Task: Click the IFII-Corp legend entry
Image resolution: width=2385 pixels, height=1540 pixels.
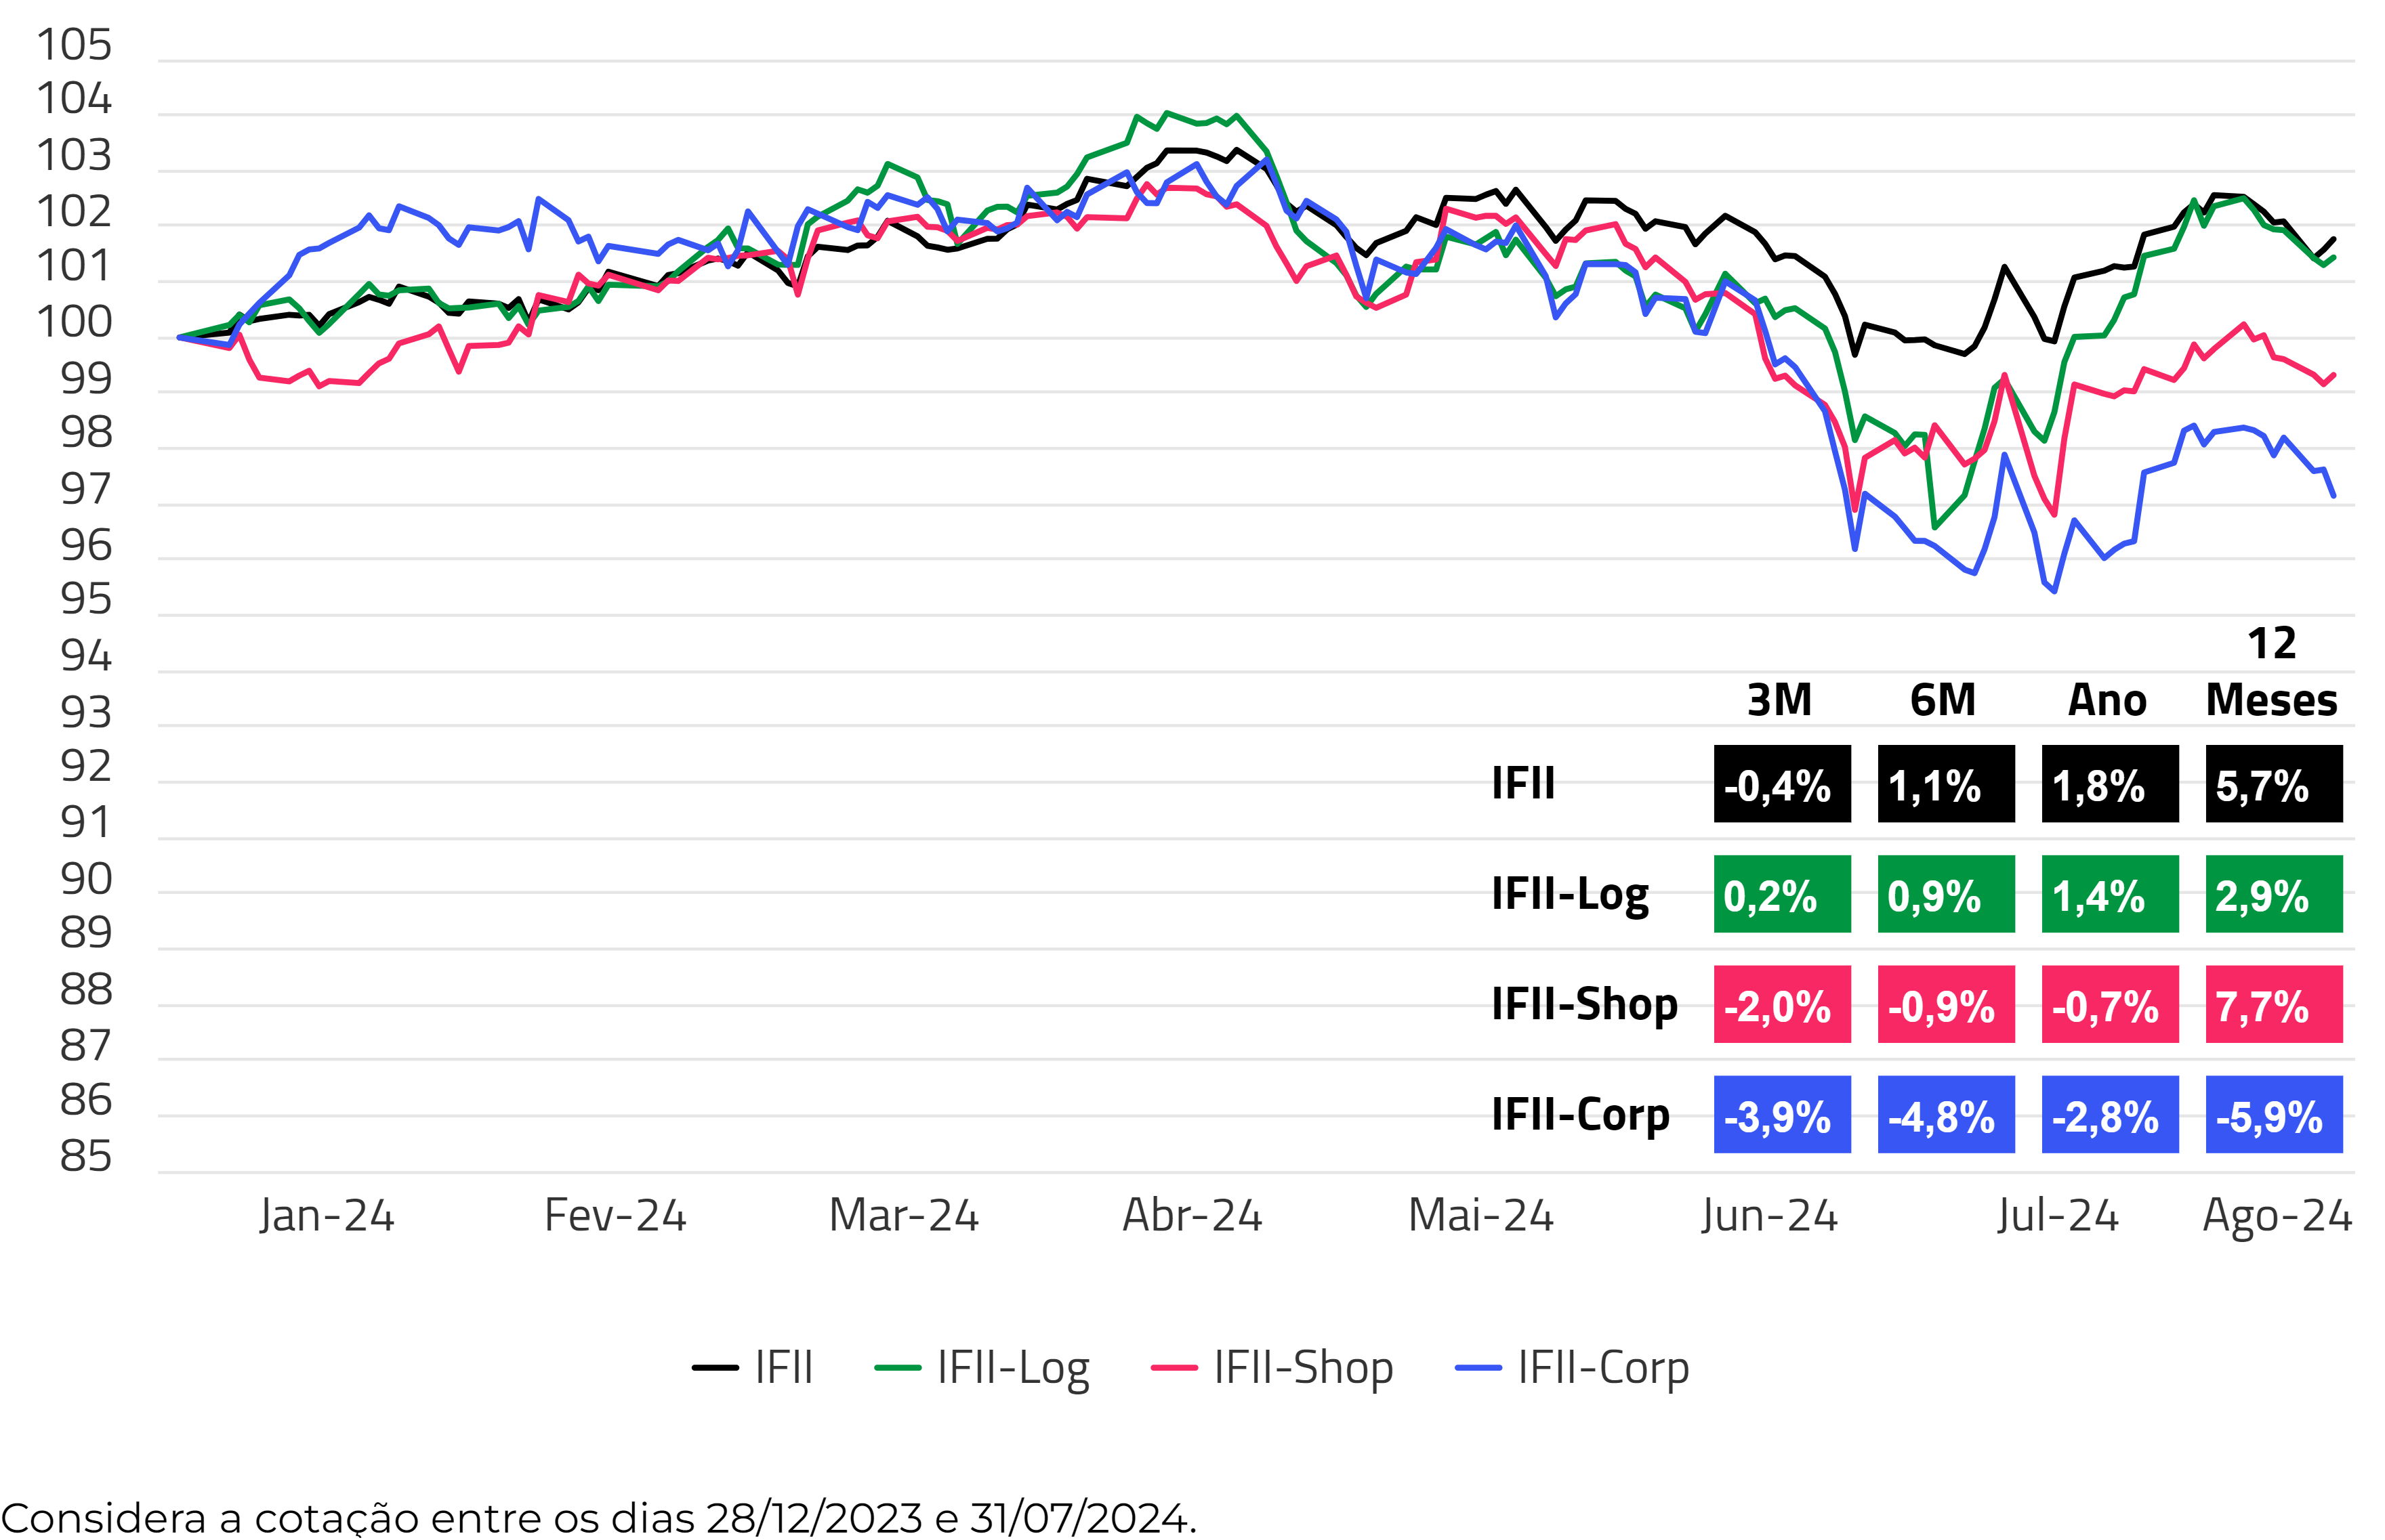Action: (1573, 1367)
